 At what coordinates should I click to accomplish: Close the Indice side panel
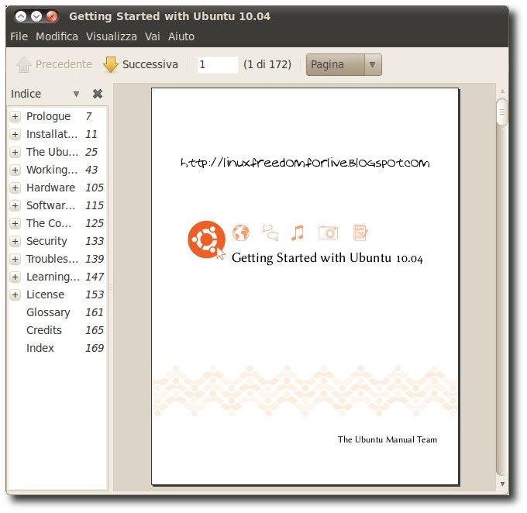tap(98, 94)
